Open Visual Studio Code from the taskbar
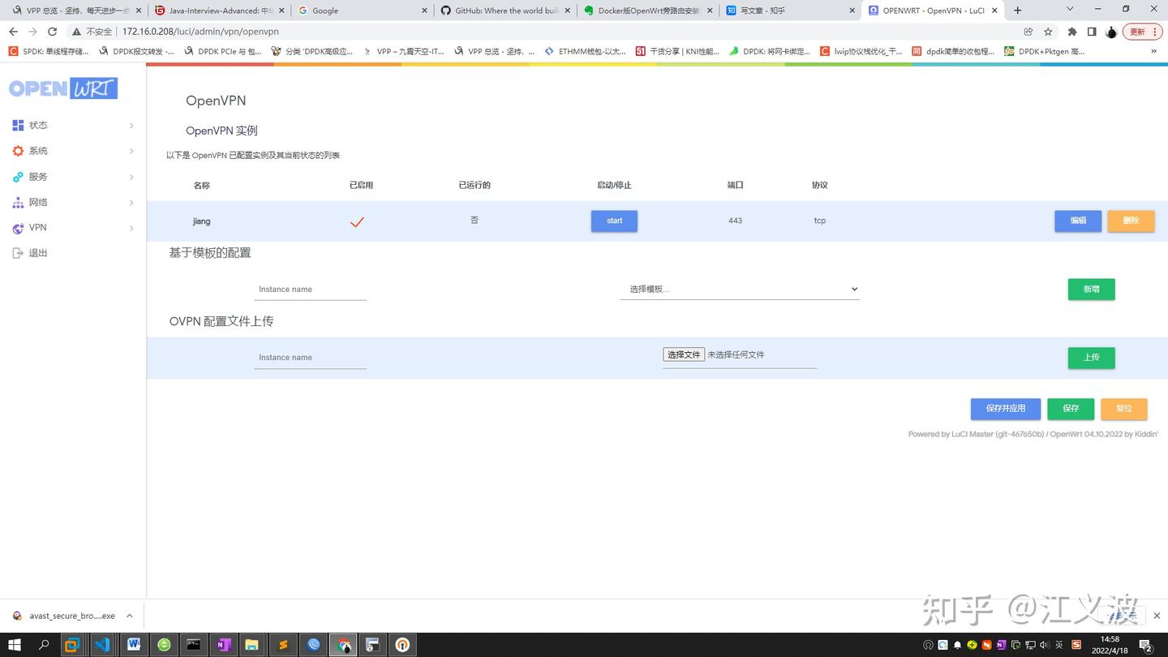Image resolution: width=1168 pixels, height=657 pixels. 101,645
